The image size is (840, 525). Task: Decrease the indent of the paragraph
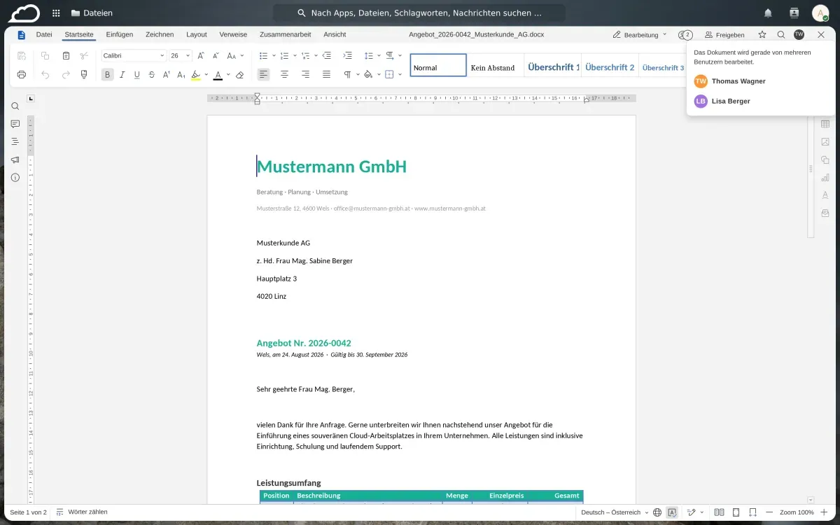pyautogui.click(x=327, y=55)
